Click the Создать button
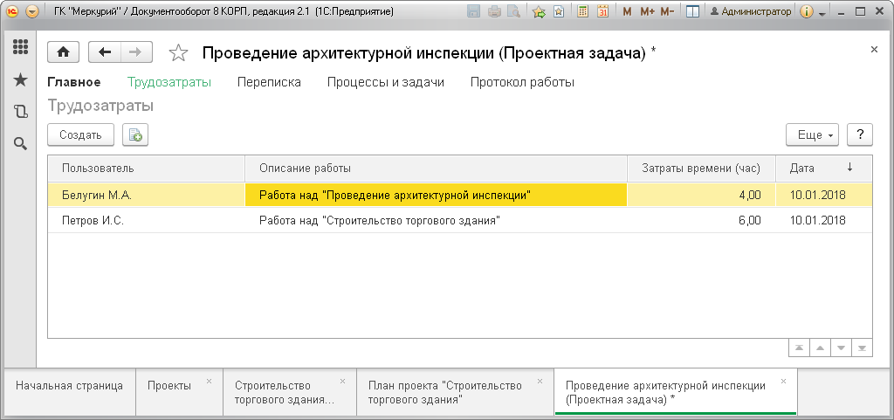894x420 pixels. click(80, 135)
